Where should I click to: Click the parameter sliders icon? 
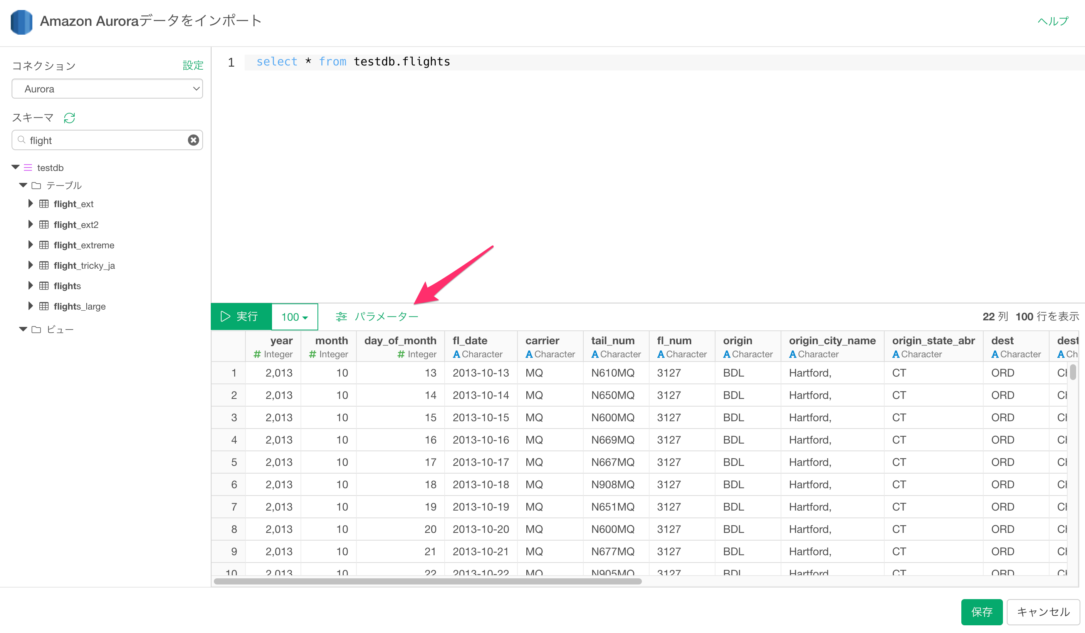tap(341, 317)
